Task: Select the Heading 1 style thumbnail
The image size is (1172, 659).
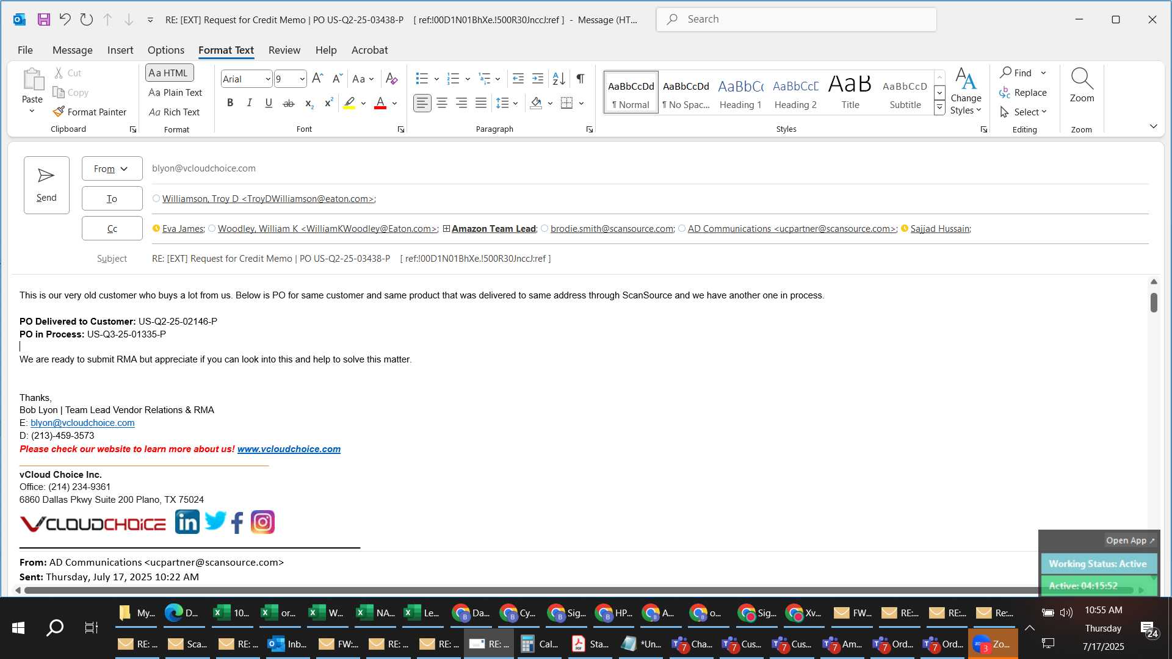Action: (740, 92)
